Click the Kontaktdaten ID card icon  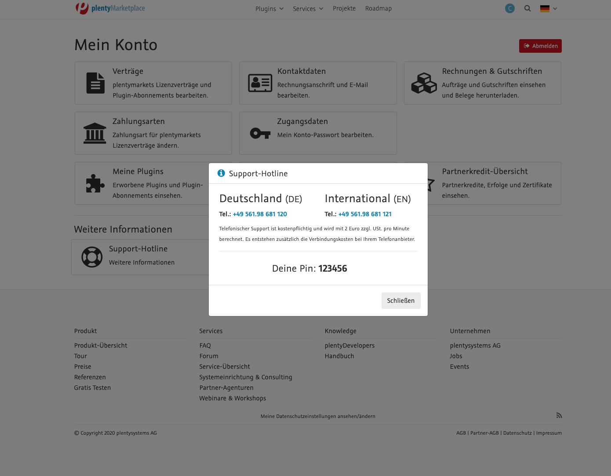click(x=260, y=83)
